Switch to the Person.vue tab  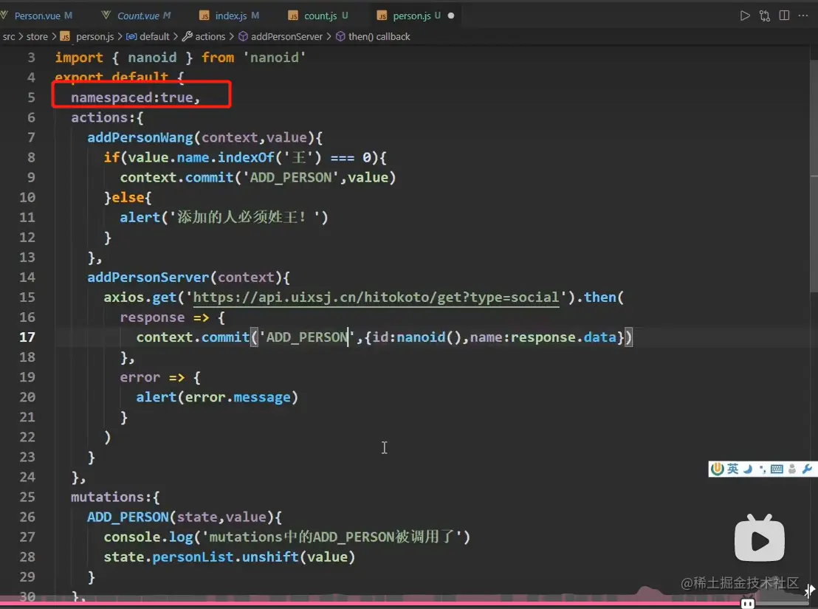[x=36, y=16]
